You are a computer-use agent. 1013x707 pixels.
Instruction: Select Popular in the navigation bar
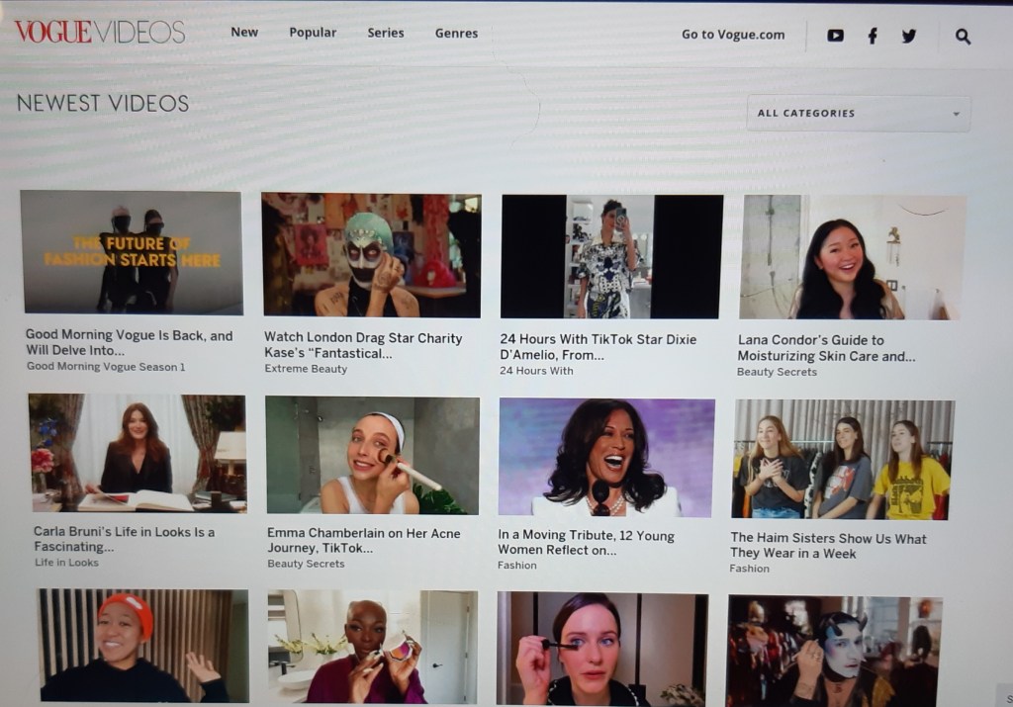pos(313,33)
